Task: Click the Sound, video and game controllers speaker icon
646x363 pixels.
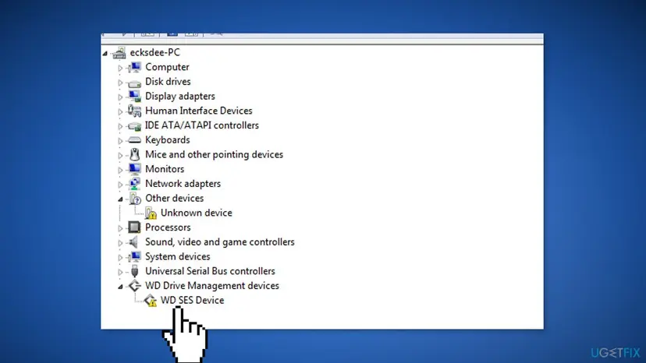Action: [133, 242]
